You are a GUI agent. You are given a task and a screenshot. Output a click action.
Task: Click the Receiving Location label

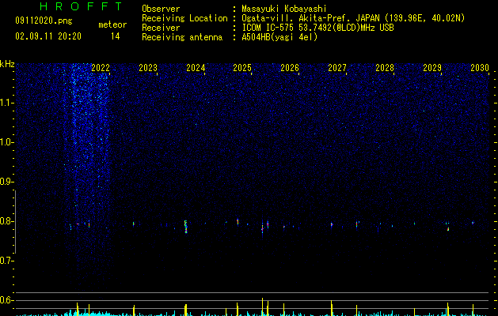(x=184, y=18)
